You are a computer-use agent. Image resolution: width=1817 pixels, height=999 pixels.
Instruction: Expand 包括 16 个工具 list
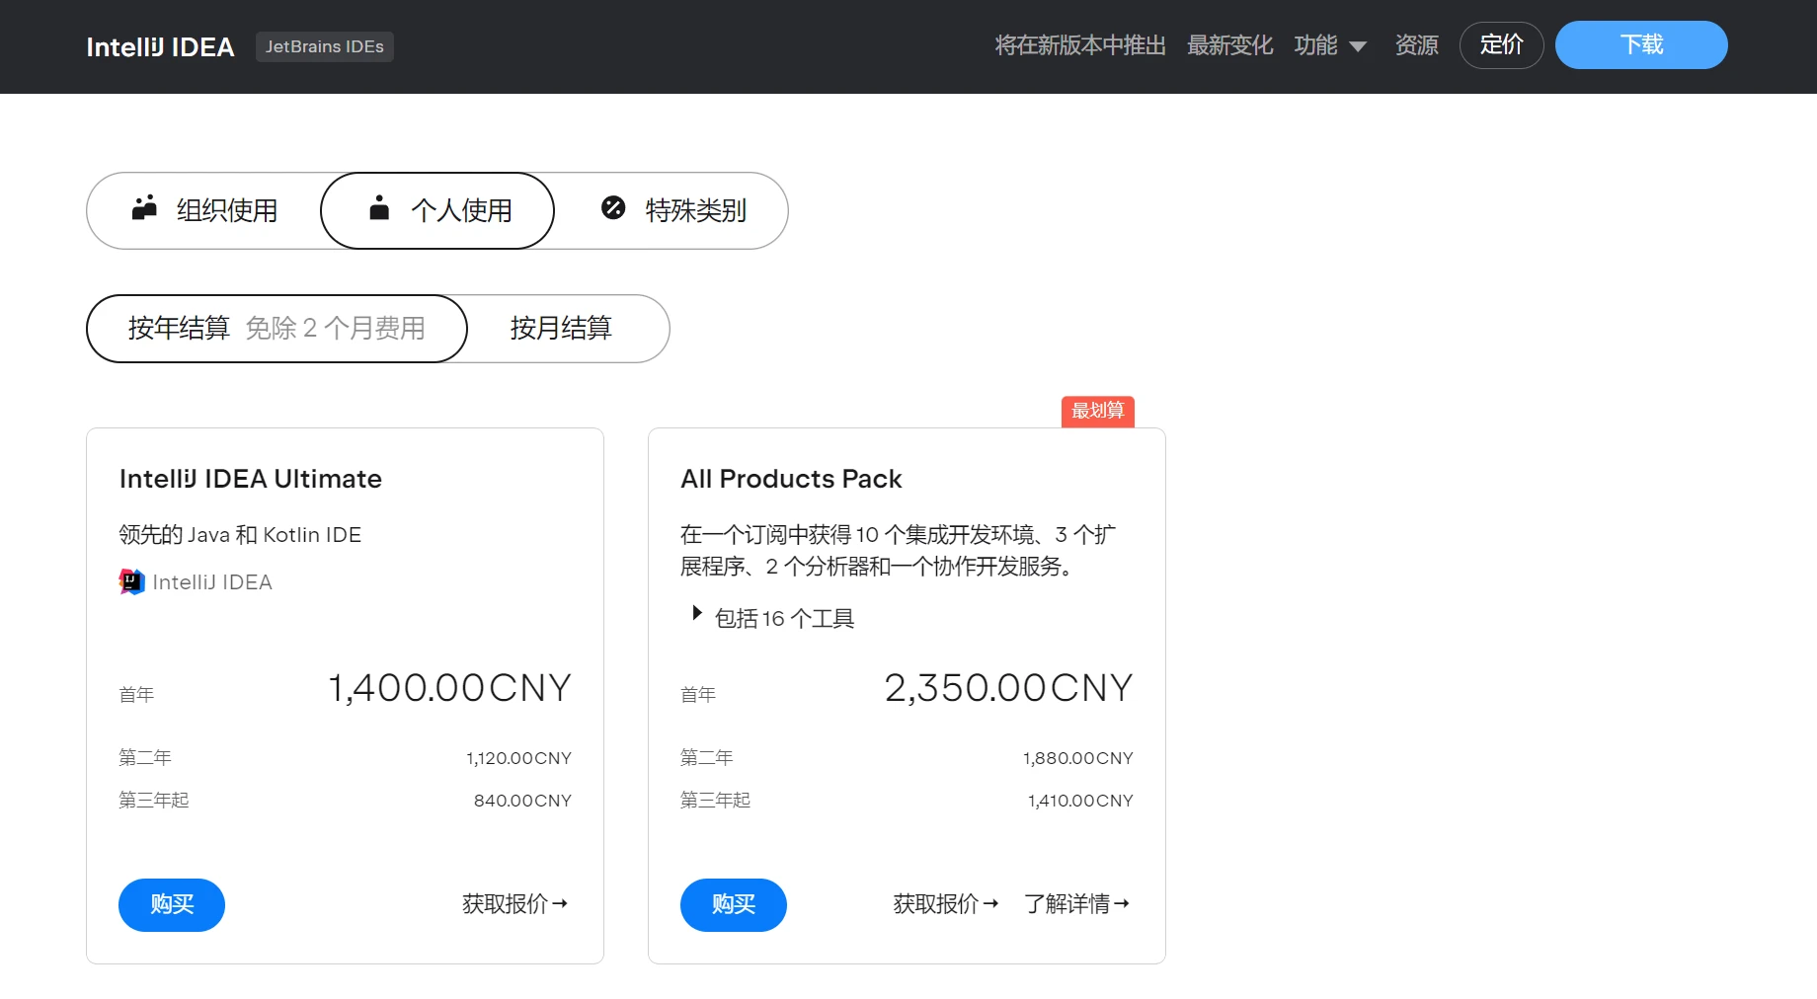pos(773,618)
